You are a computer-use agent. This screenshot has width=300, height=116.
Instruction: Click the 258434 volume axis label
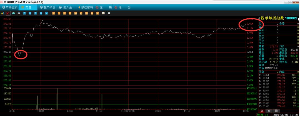[7, 88]
